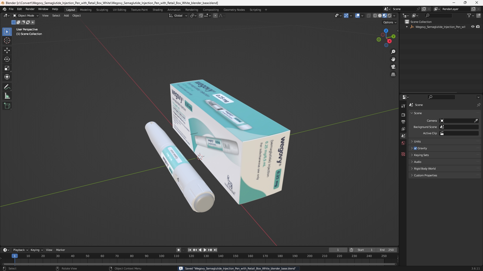Expand the Wegovy collection tree item
Viewport: 483px width, 271px height.
pyautogui.click(x=407, y=27)
